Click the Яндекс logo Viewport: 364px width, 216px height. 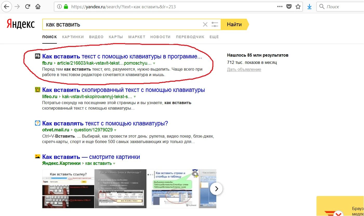(x=21, y=24)
